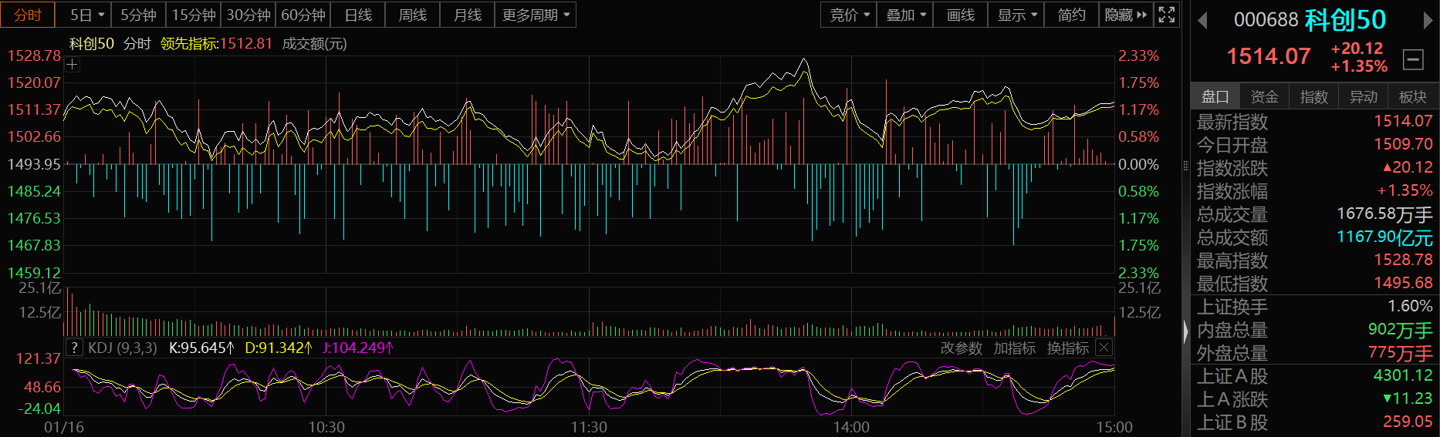Screen dimensions: 1440x437
Task: Select the 日线 period tab
Action: tap(358, 15)
